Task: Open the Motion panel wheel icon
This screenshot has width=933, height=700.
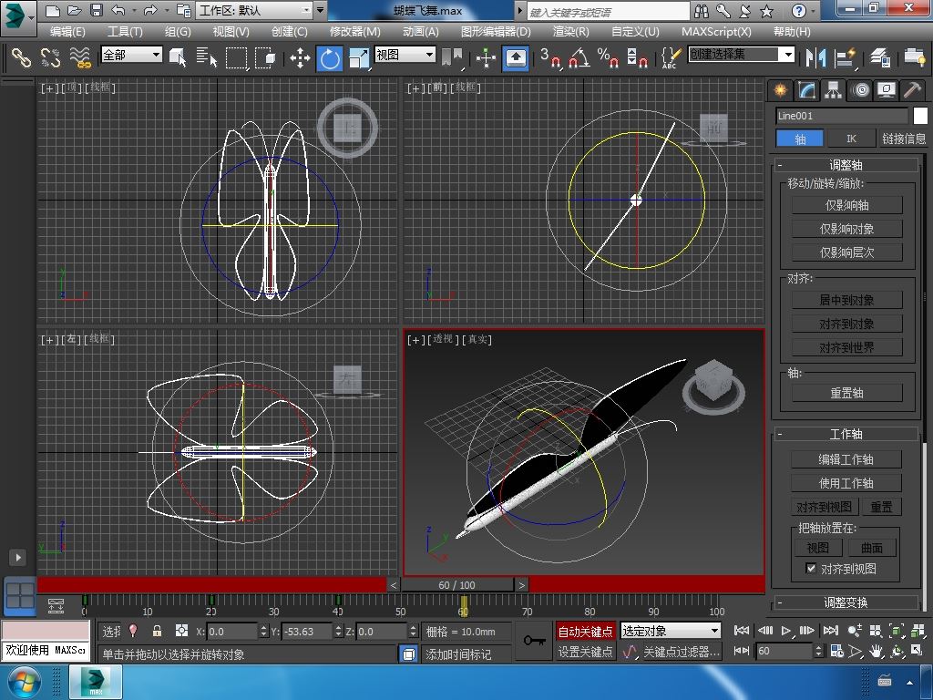Action: point(859,89)
